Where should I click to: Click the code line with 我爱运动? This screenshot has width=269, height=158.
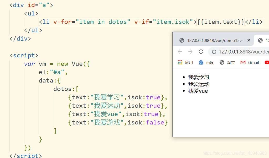click(117, 106)
